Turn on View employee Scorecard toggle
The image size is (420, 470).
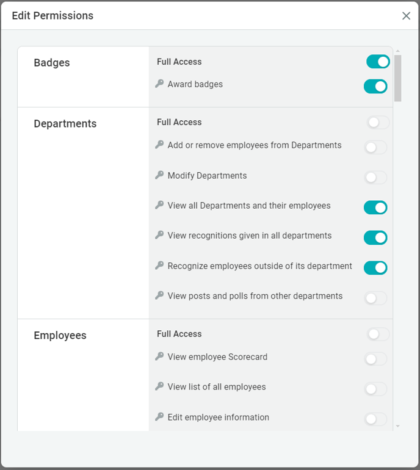point(375,359)
